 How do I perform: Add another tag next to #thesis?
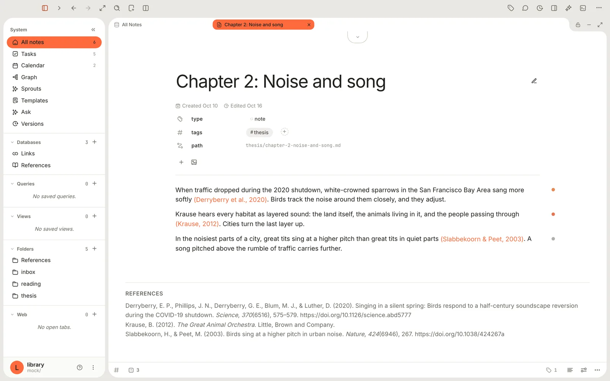coord(284,132)
